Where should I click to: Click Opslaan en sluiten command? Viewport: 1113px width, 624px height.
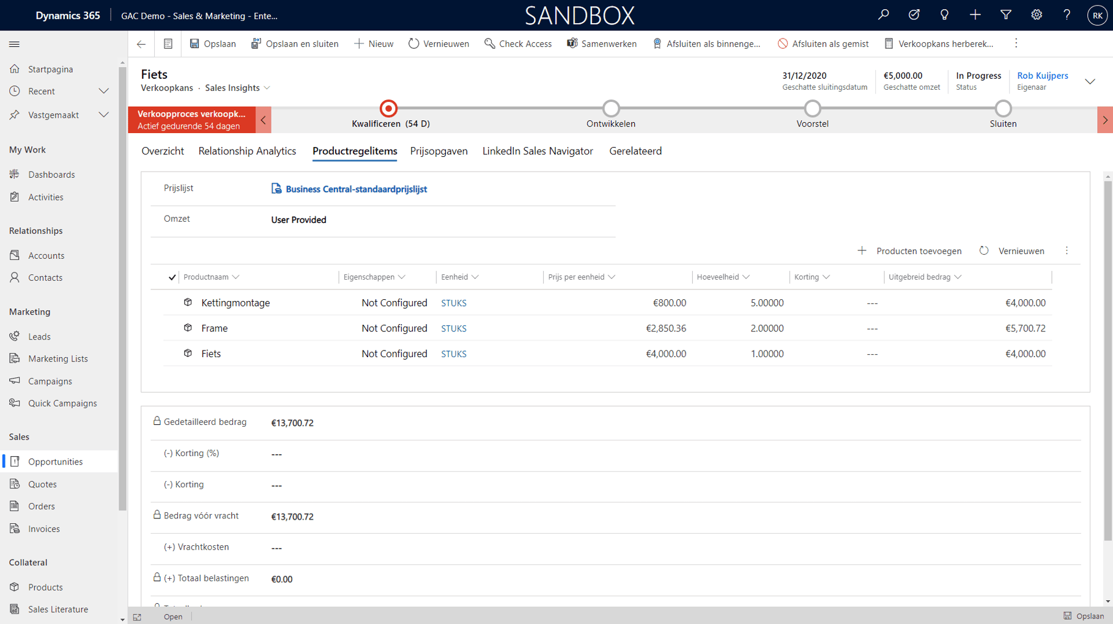pos(295,44)
